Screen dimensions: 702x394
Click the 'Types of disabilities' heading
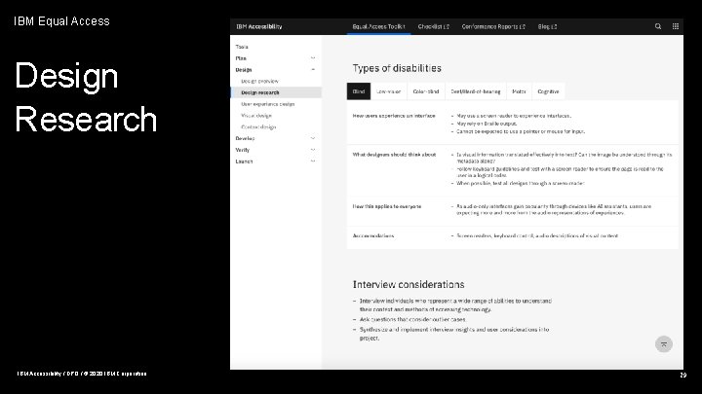[x=397, y=68]
